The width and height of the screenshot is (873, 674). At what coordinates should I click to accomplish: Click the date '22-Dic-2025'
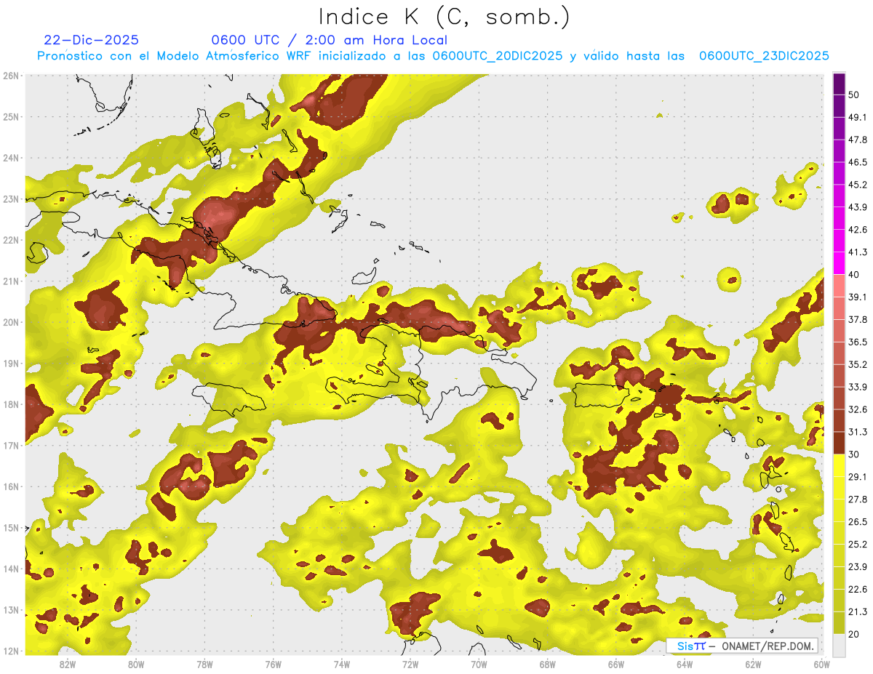(91, 40)
